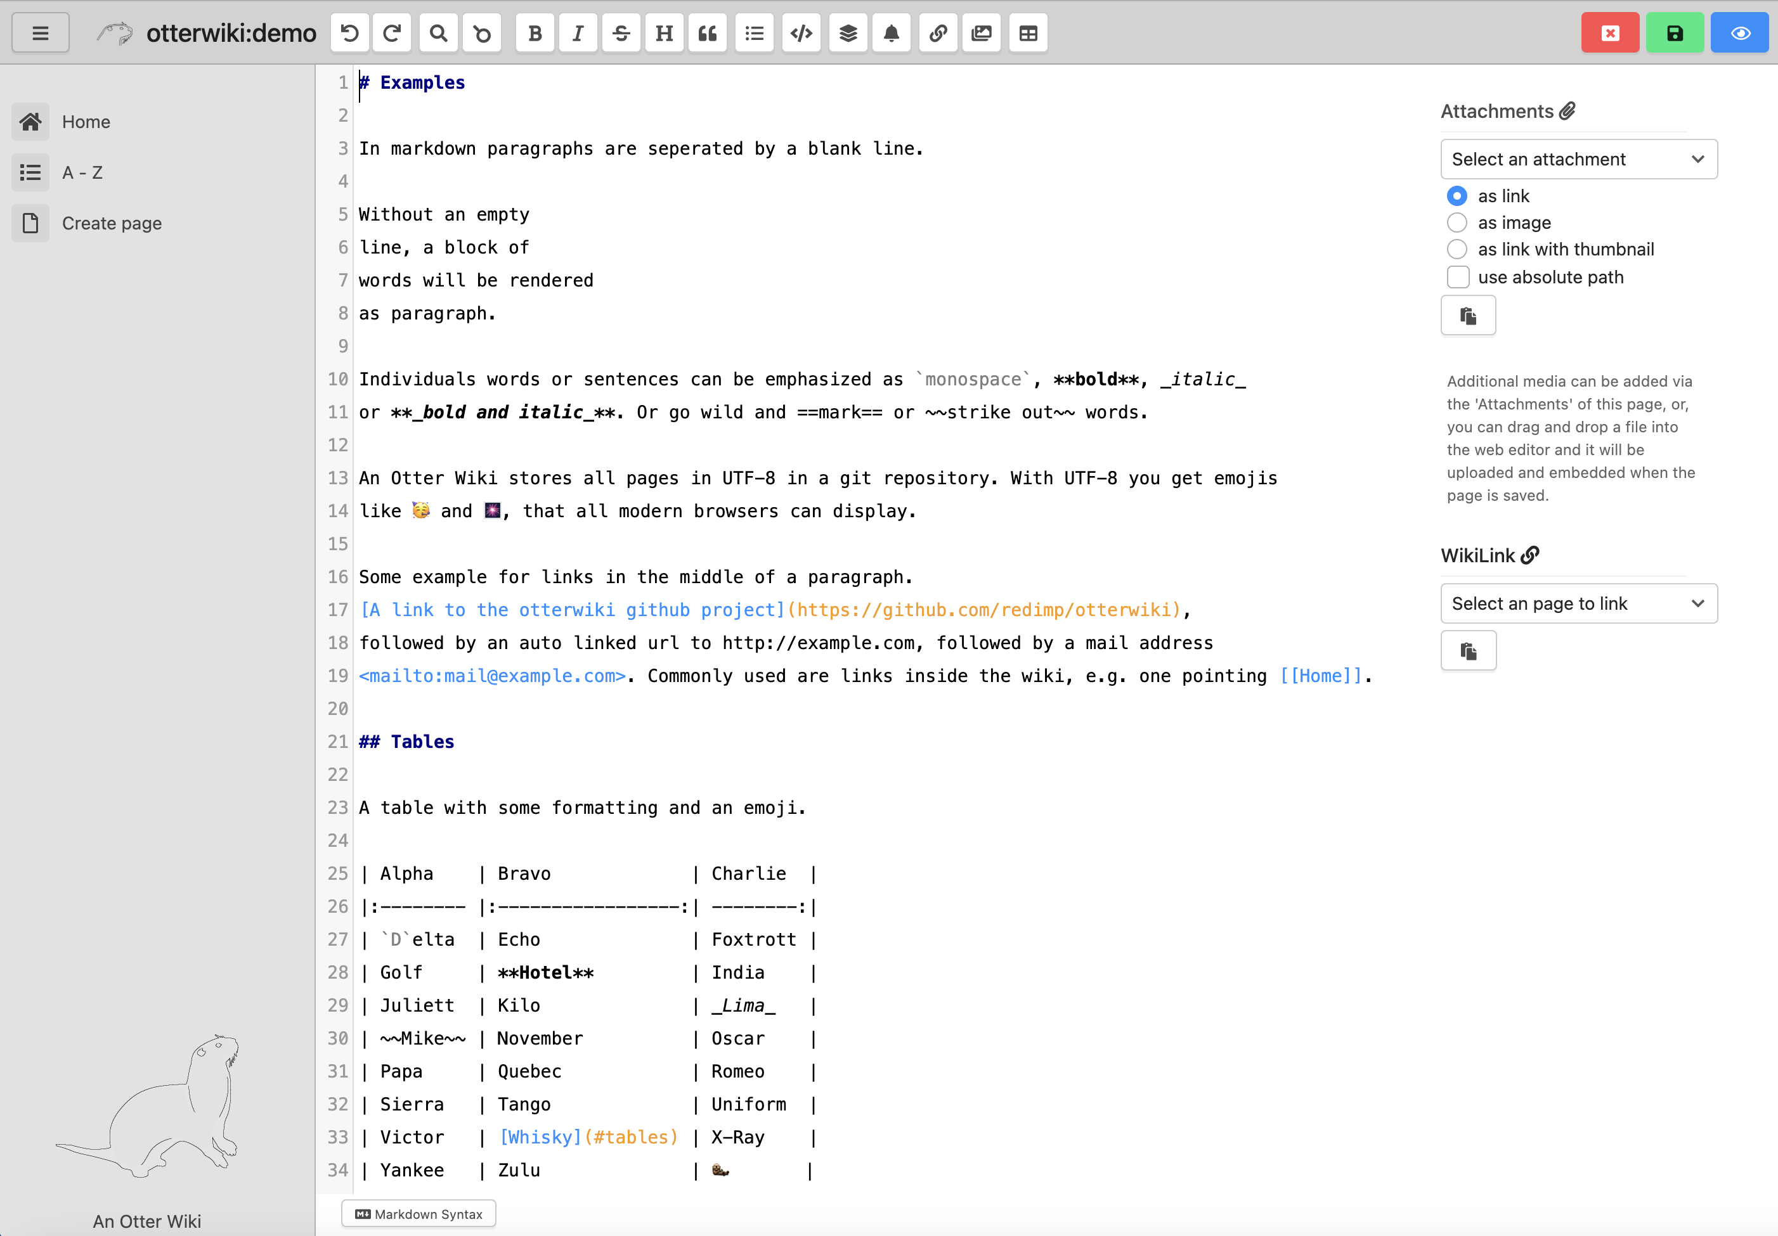The width and height of the screenshot is (1778, 1236).
Task: Insert a code block via toolbar
Action: [801, 34]
